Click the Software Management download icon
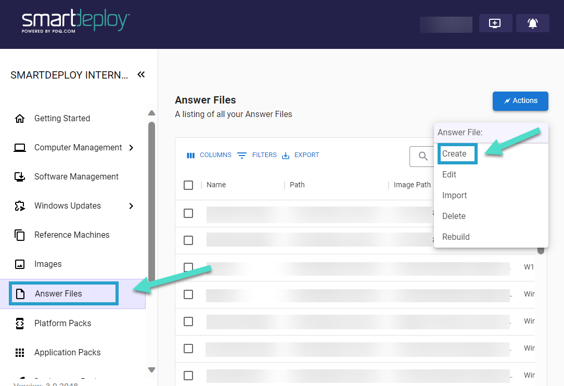Image resolution: width=564 pixels, height=386 pixels. click(20, 177)
